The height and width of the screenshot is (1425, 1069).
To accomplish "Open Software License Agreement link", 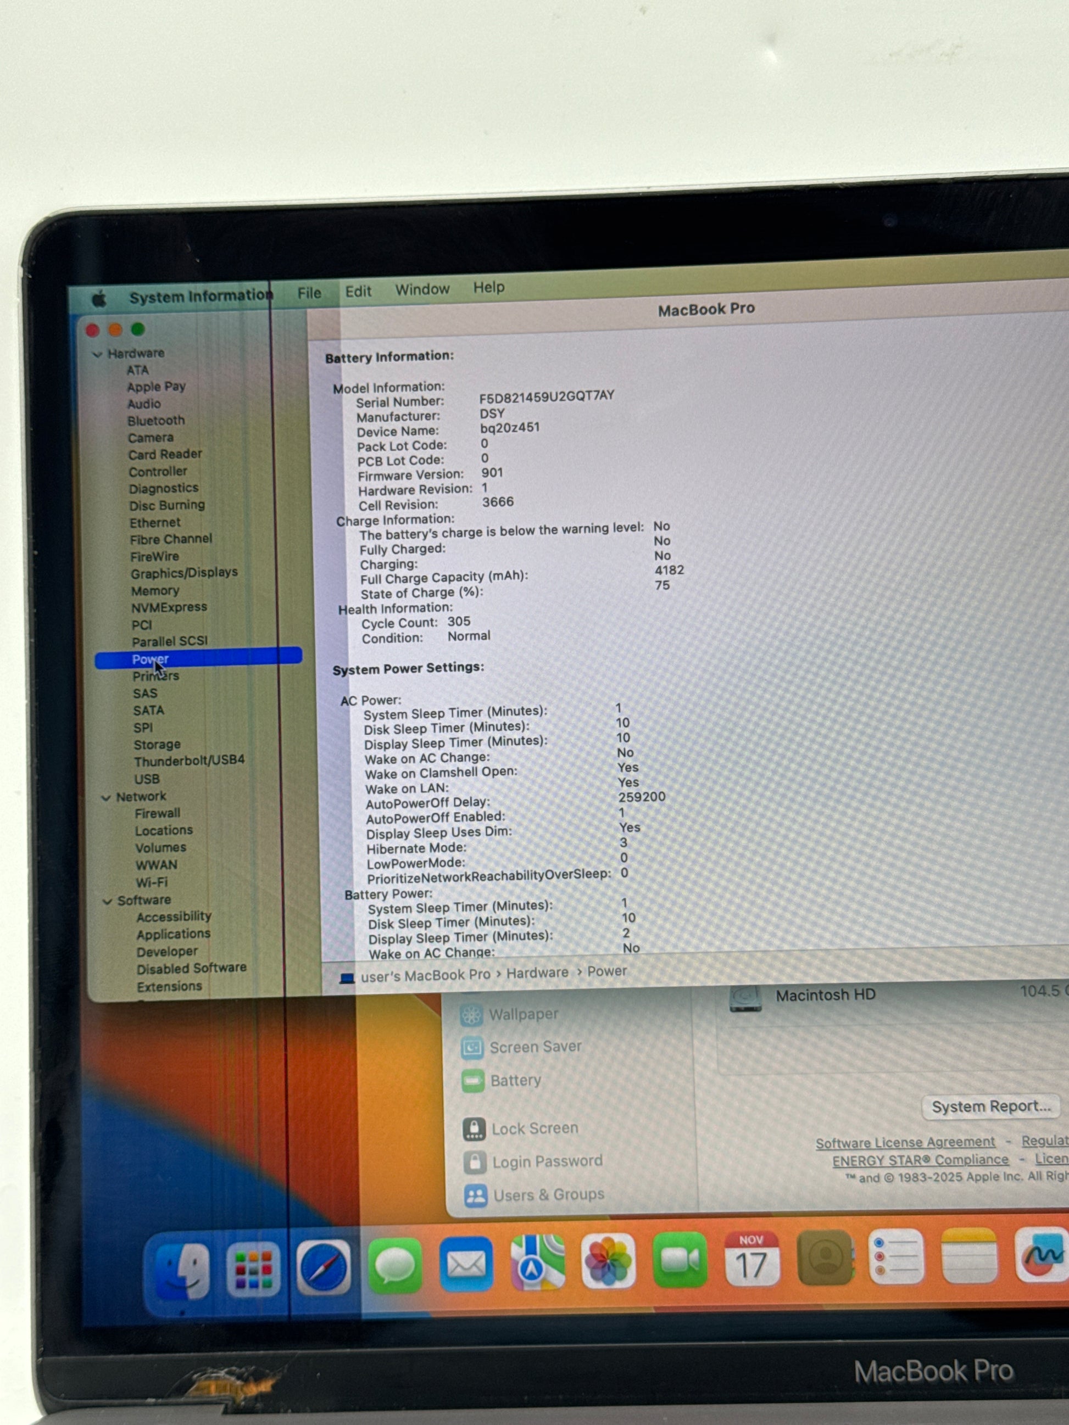I will click(x=905, y=1142).
